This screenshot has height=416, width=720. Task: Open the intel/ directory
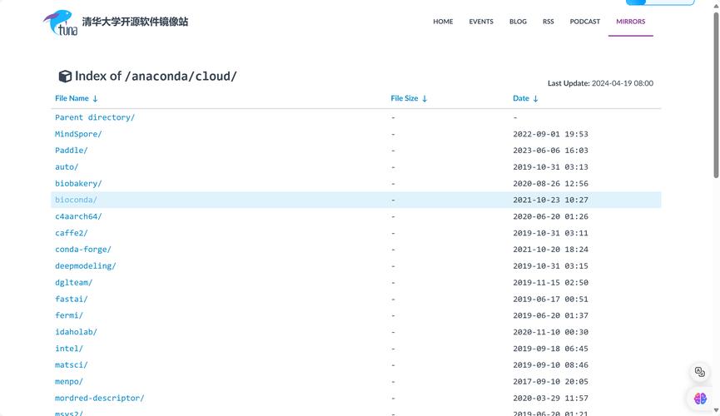(x=69, y=349)
